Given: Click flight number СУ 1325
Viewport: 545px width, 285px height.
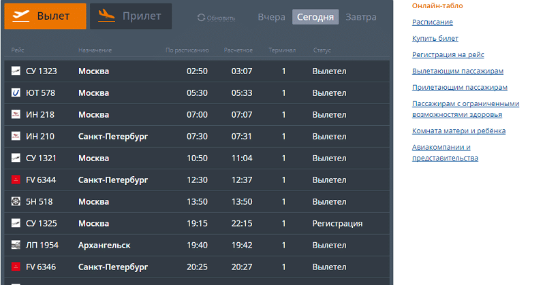Looking at the screenshot, I should (x=42, y=224).
